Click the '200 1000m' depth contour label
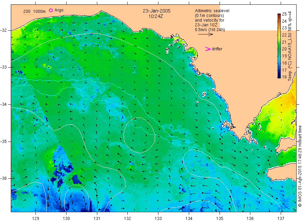This screenshot has width=304, height=223. (x=34, y=11)
